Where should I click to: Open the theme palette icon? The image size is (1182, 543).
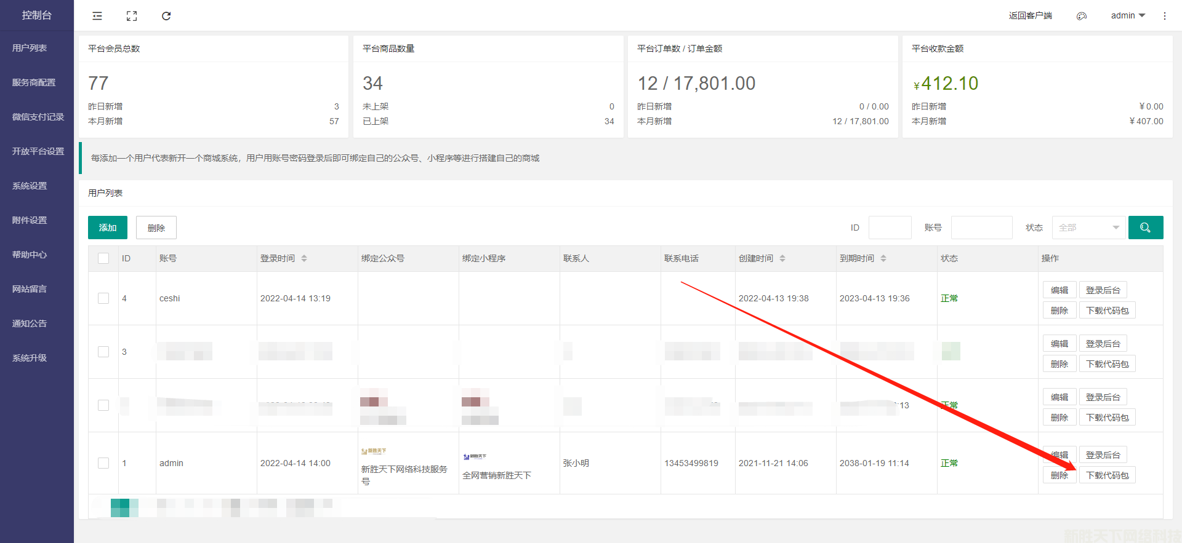[x=1082, y=16]
